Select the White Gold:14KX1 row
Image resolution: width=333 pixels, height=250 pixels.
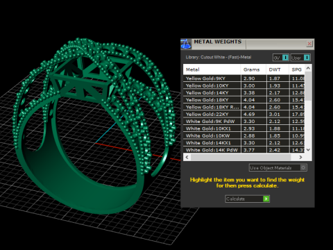[244, 143]
